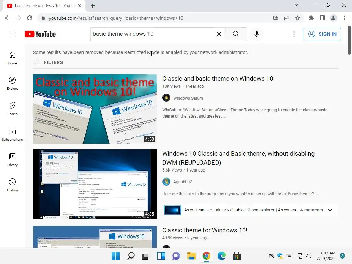
Task: Open Microsoft Store from the taskbar
Action: 236,256
